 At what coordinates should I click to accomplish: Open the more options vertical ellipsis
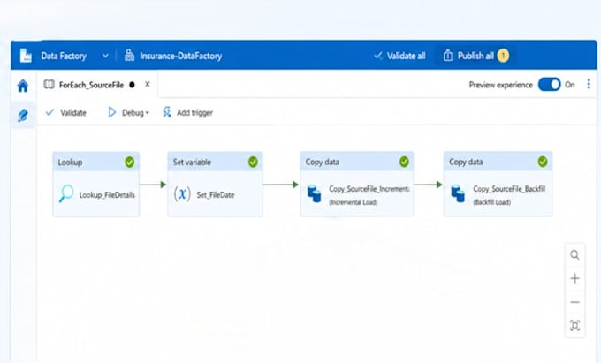(x=589, y=84)
